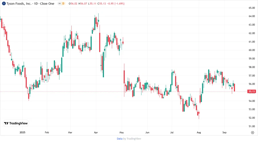
Task: Click the 64.00 price axis label
Action: coord(252,16)
